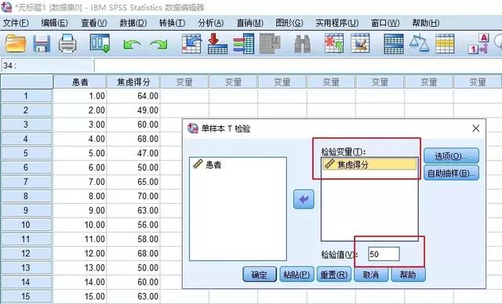Open 自助抽样(B) bootstrap settings
The height and width of the screenshot is (304, 502).
[451, 173]
